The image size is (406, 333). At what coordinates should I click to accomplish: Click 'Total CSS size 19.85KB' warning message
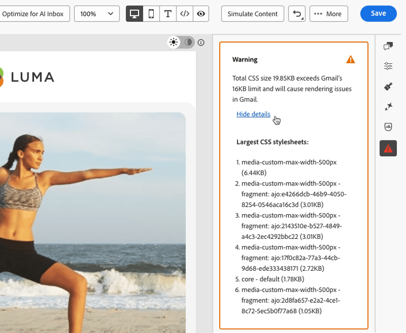(x=292, y=89)
